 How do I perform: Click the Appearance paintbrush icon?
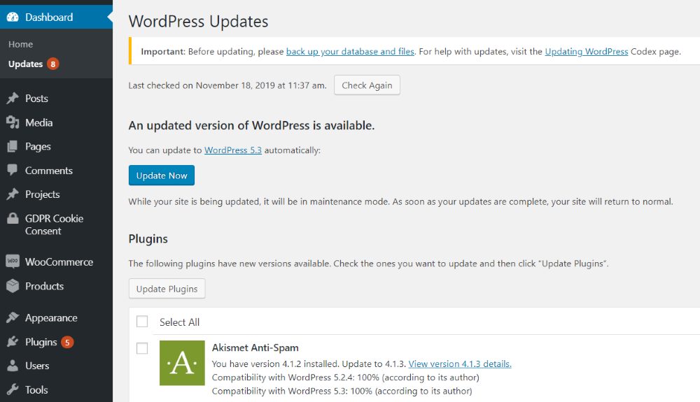13,317
